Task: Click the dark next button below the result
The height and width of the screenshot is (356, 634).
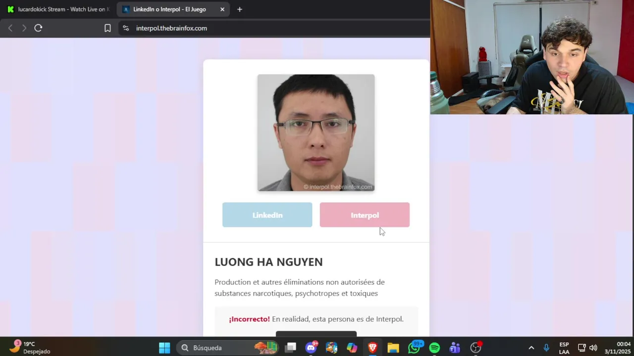Action: point(316,334)
